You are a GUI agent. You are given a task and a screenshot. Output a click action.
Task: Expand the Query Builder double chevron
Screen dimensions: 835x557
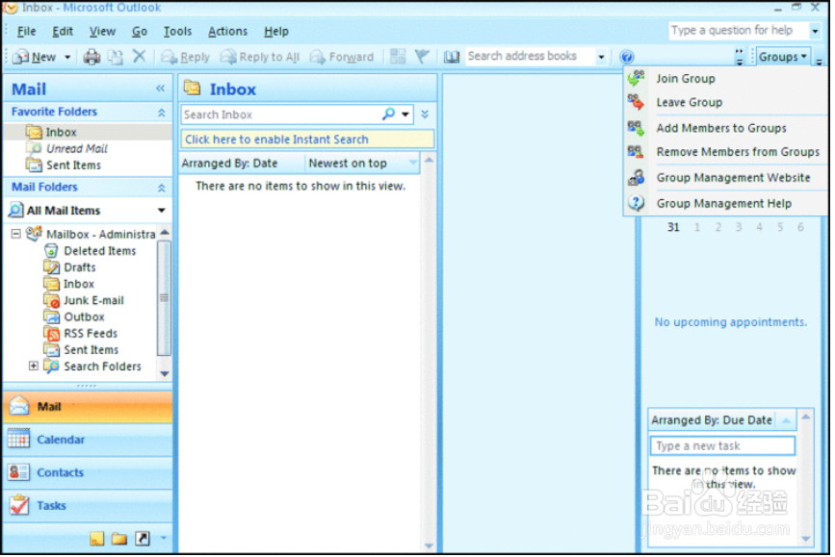[x=425, y=114]
